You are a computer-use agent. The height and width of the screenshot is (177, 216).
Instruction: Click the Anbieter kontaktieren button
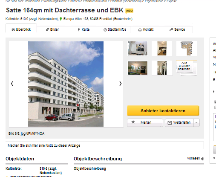pos(163,110)
